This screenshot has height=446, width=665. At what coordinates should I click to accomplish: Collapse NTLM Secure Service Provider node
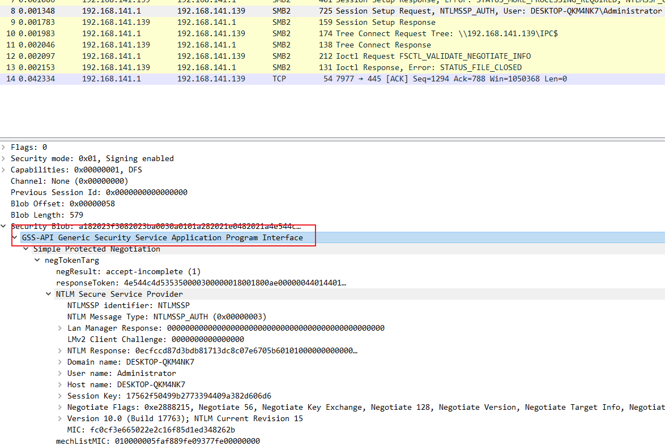[49, 294]
